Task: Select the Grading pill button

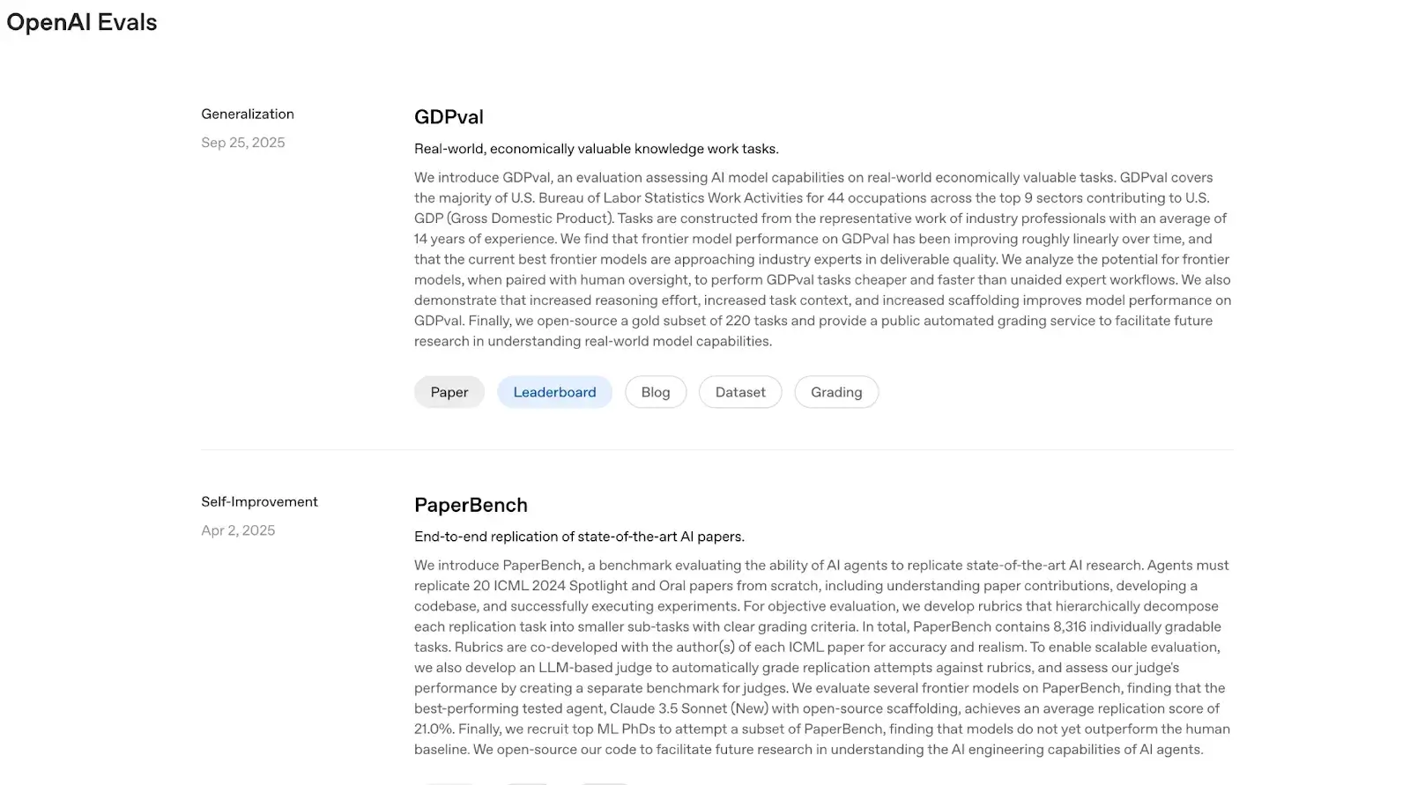Action: (x=836, y=392)
